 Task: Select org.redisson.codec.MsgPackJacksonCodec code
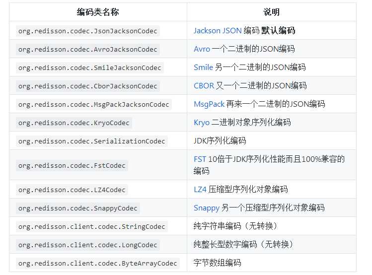click(94, 105)
